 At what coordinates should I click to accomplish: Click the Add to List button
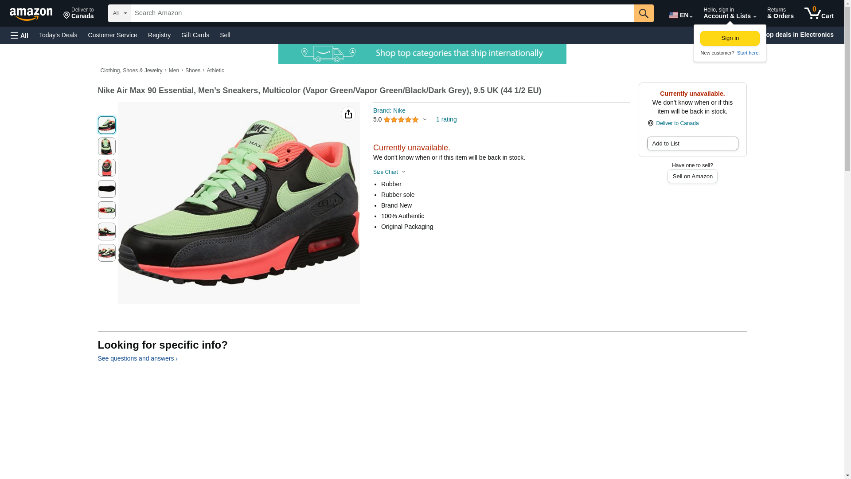(x=692, y=144)
